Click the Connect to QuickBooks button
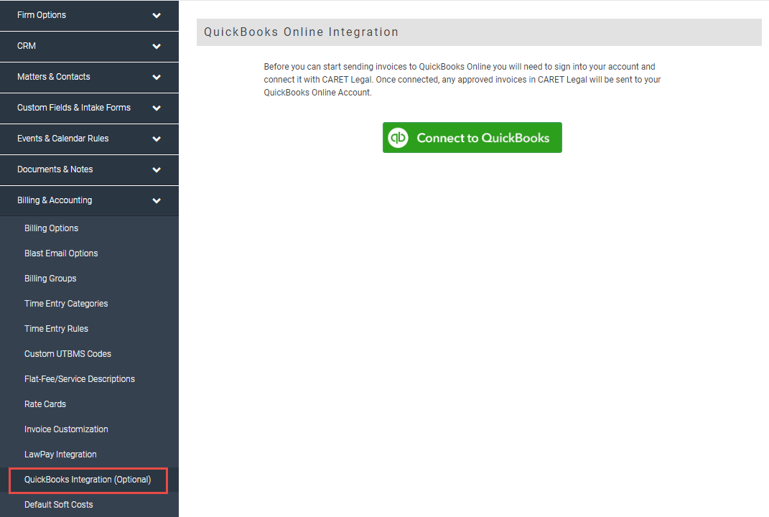769x517 pixels. tap(472, 137)
